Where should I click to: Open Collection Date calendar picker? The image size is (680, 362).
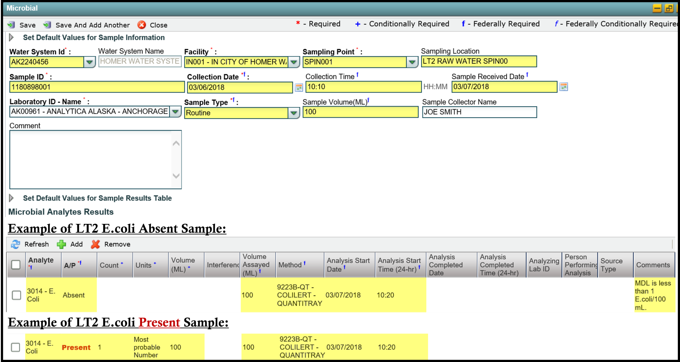(x=299, y=88)
